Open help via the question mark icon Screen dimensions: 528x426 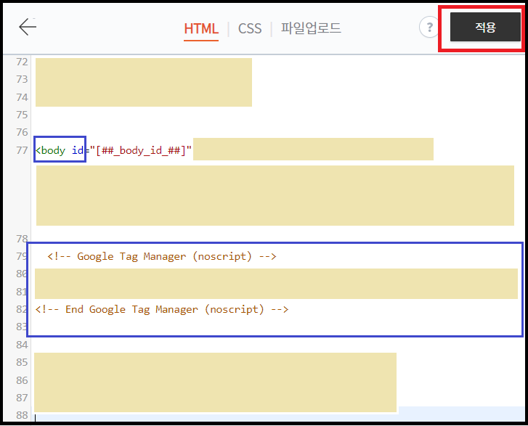[429, 27]
